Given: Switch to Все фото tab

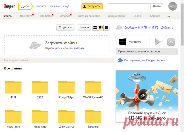Looking at the screenshot, I should coord(26,16).
